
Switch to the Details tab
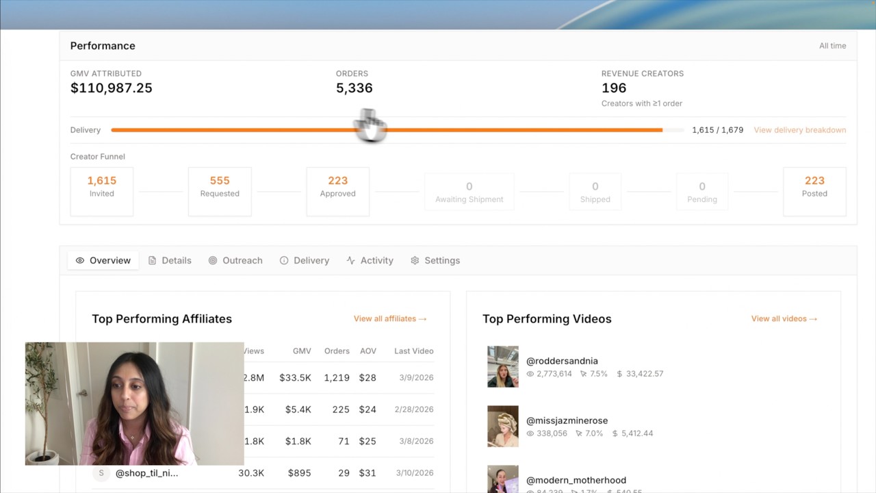pos(170,260)
